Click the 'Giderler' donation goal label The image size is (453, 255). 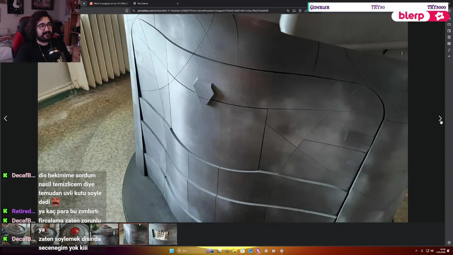point(320,7)
